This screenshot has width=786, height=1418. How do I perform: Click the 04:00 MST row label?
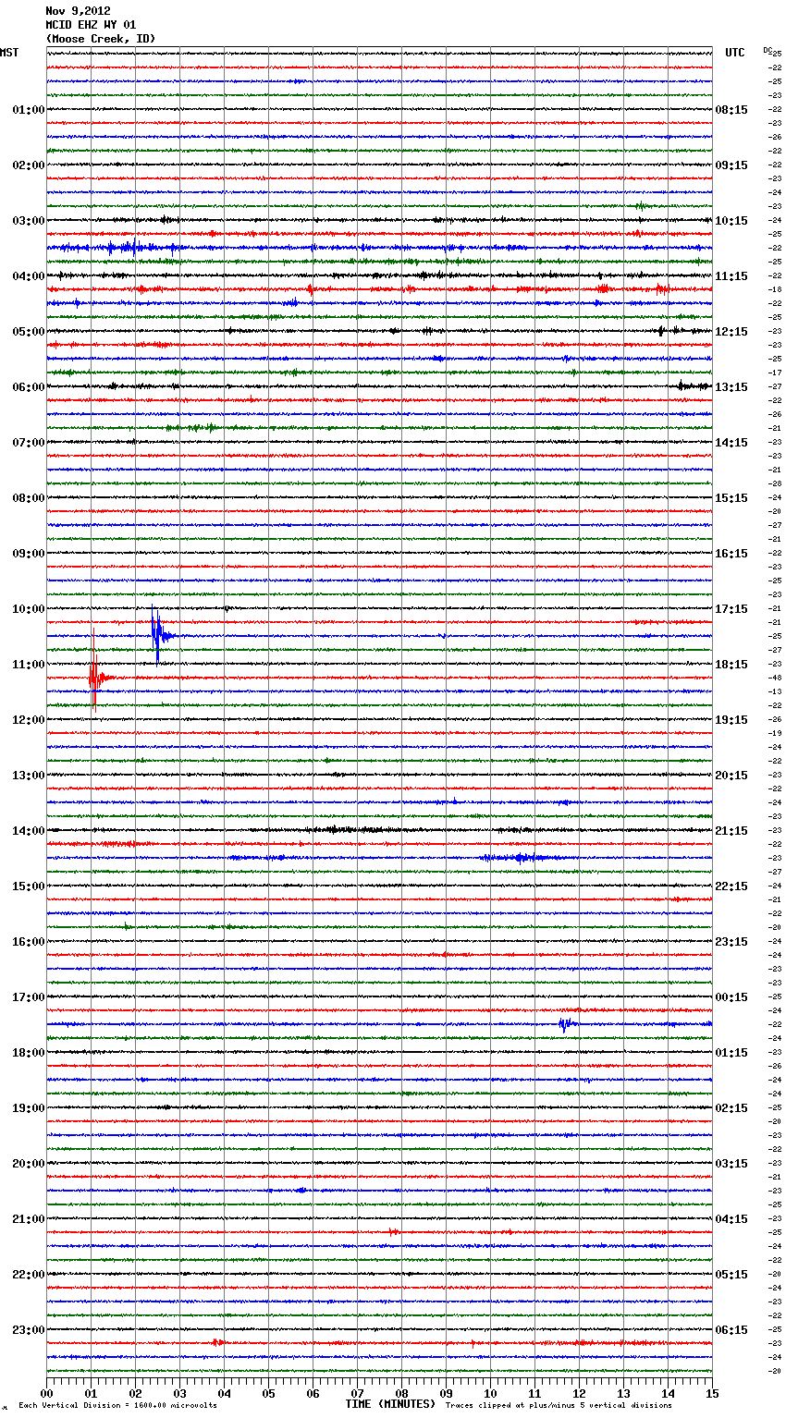[x=29, y=276]
